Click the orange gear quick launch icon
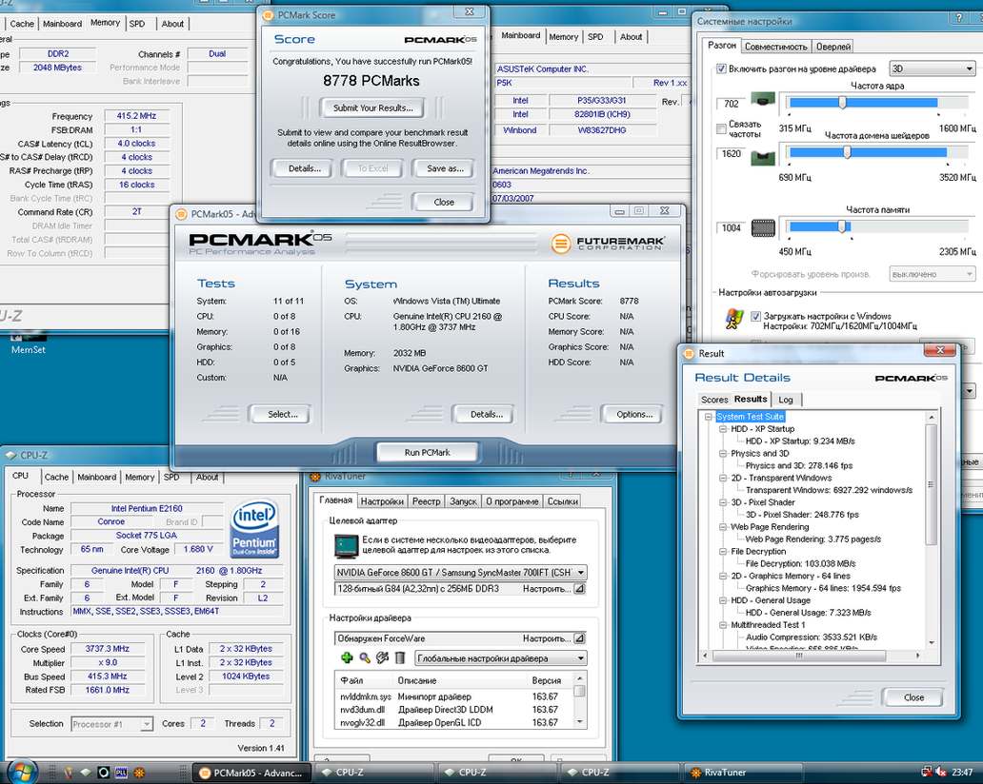Viewport: 983px width, 784px height. pos(139,773)
